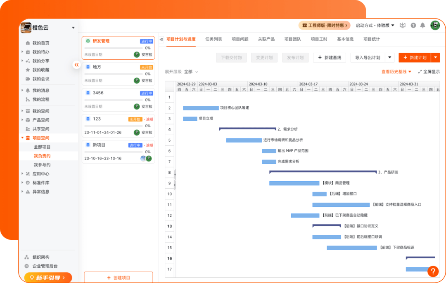Collapse the sidebar using the « chevron
Screen dimensions: 446x283
(x=76, y=65)
